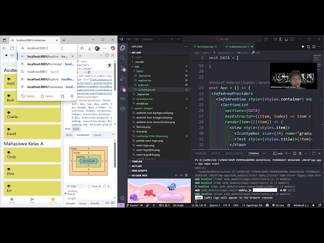324x243 pixels.
Task: Open the Windsurf icon in activity bar
Action: (x=123, y=99)
